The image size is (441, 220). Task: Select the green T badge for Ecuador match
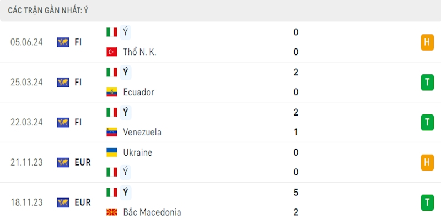427,82
